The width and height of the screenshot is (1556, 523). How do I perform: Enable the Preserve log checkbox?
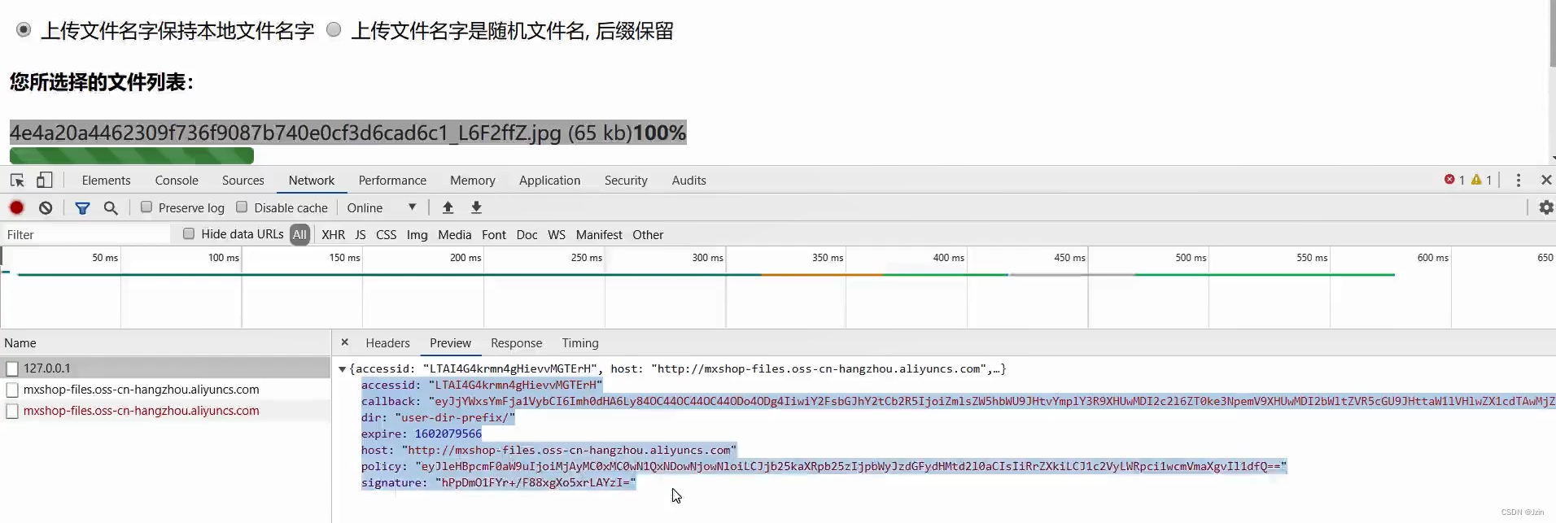[x=146, y=207]
